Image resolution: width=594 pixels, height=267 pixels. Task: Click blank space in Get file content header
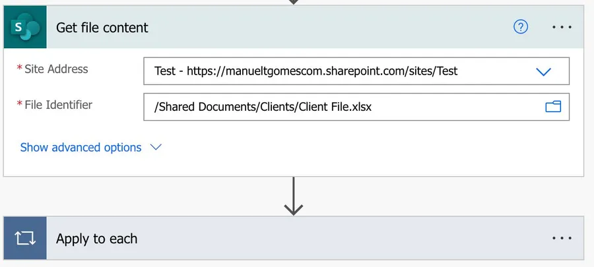(330, 28)
